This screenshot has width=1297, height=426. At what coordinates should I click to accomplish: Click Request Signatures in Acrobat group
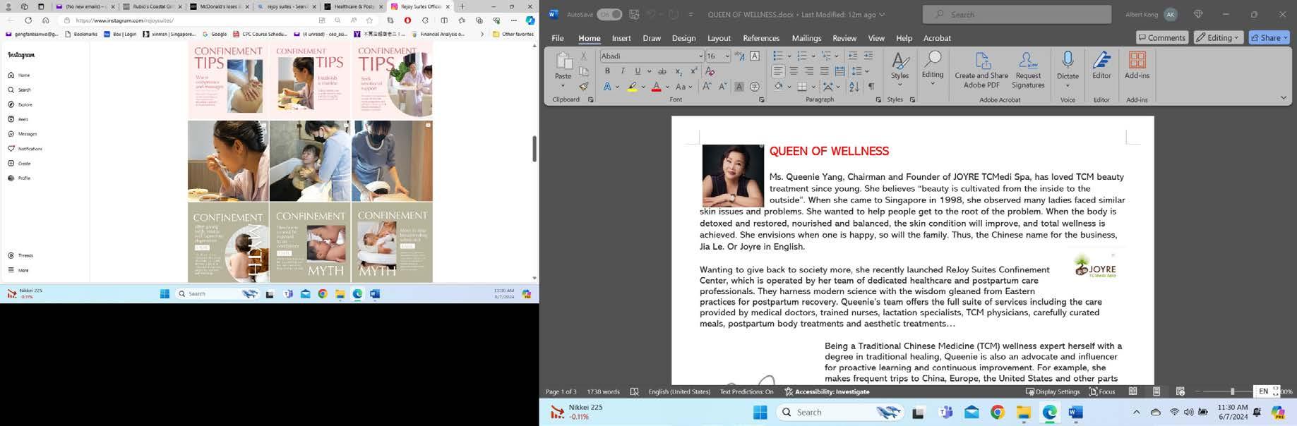1028,70
